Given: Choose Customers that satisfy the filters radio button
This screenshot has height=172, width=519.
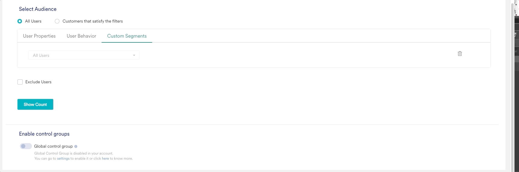Looking at the screenshot, I should point(57,21).
